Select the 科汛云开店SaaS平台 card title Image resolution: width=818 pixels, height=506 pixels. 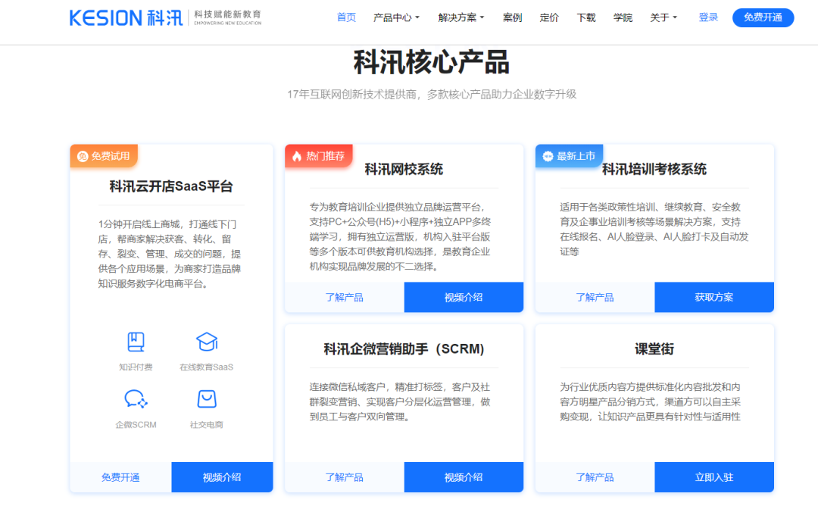coord(171,186)
